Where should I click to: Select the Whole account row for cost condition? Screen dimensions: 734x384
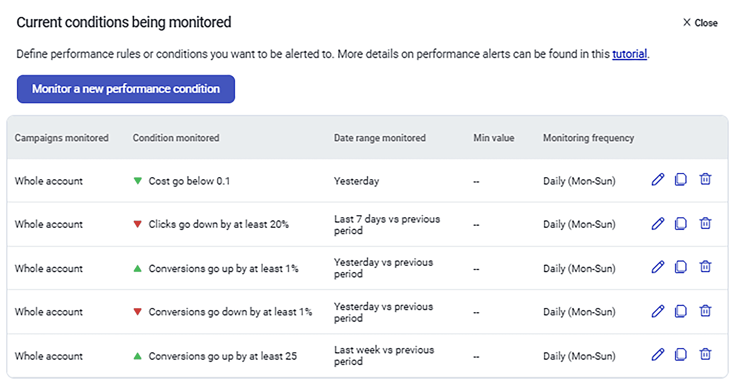pos(48,181)
